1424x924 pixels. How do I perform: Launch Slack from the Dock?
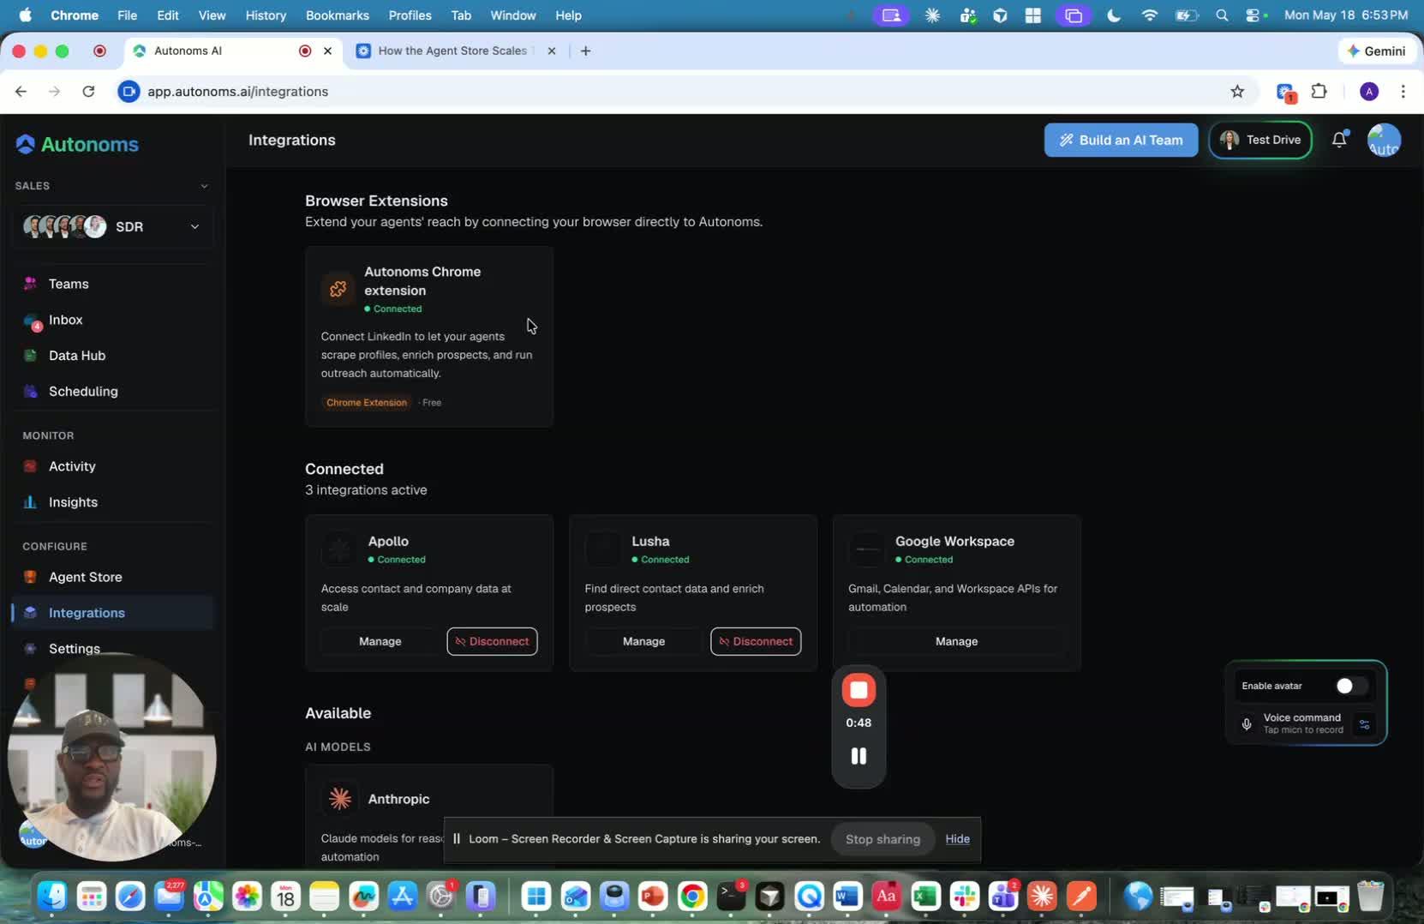coord(964,897)
